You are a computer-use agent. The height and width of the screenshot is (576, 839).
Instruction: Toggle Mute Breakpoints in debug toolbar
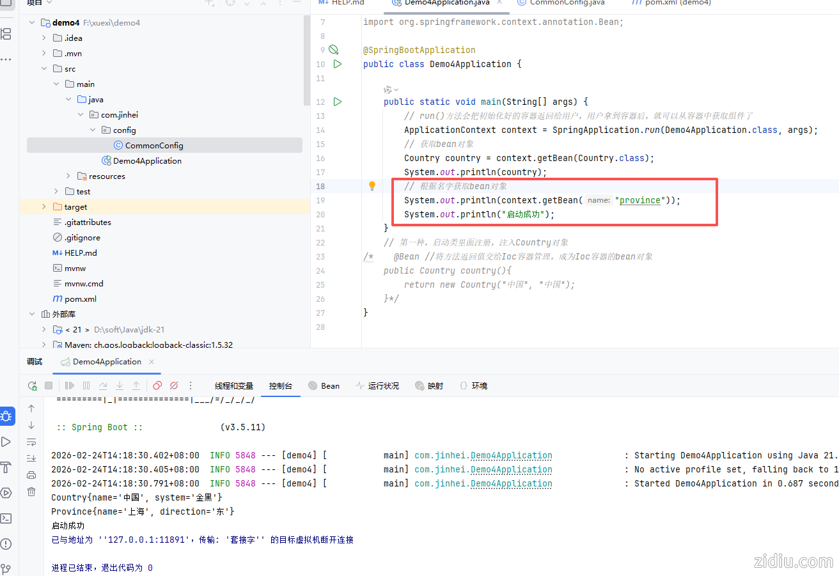click(x=174, y=385)
